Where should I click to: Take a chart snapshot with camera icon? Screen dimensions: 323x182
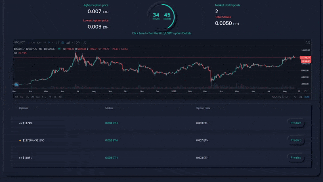pos(308,42)
